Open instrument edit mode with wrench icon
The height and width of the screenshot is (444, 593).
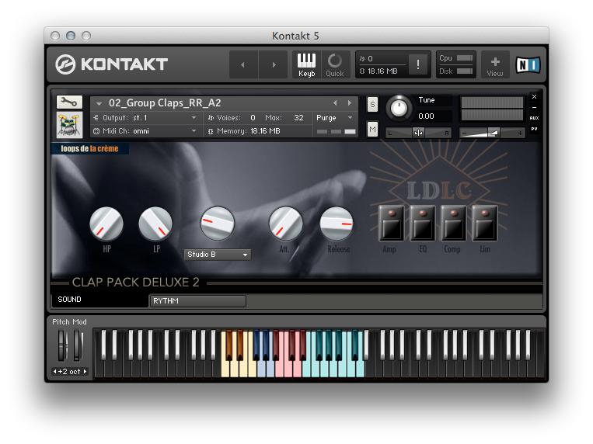69,102
